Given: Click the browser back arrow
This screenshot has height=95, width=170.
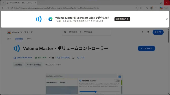Looking at the screenshot, I should click(x=3, y=8).
